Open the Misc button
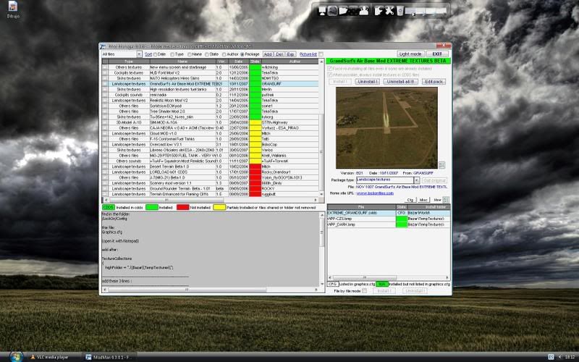 point(423,200)
